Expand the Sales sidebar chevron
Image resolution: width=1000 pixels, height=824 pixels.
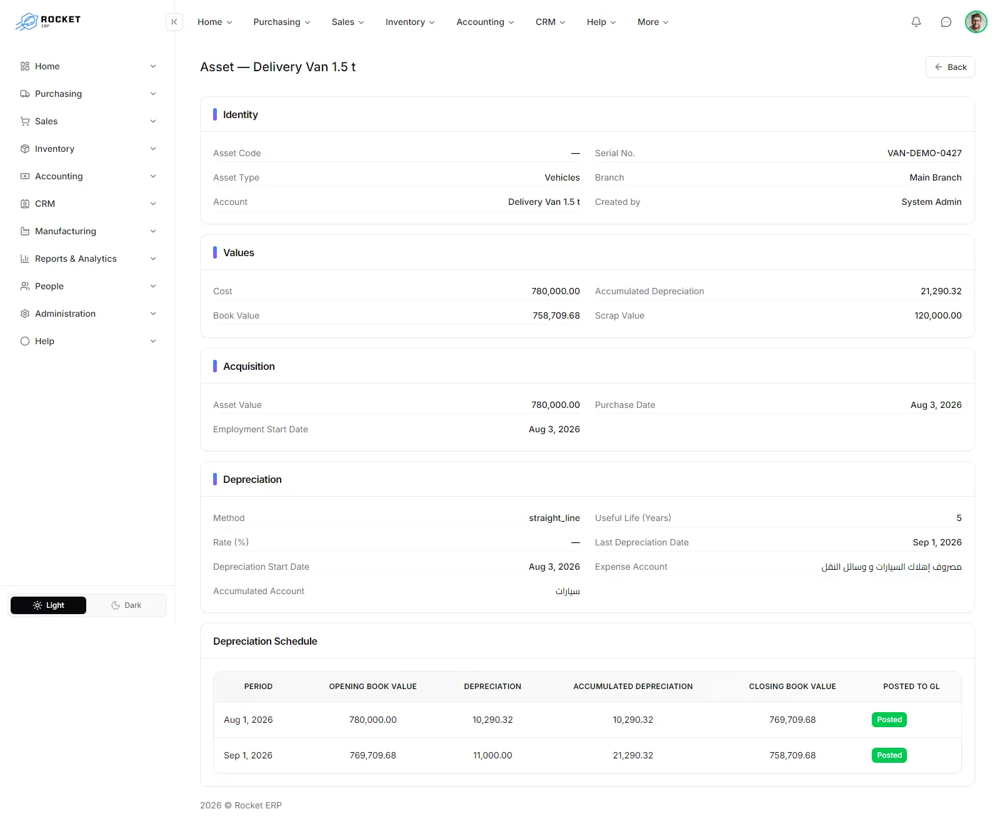coord(153,121)
